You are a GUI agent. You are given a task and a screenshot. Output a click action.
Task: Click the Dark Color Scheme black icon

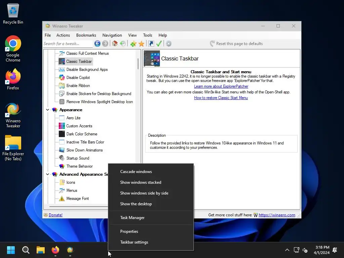click(62, 134)
